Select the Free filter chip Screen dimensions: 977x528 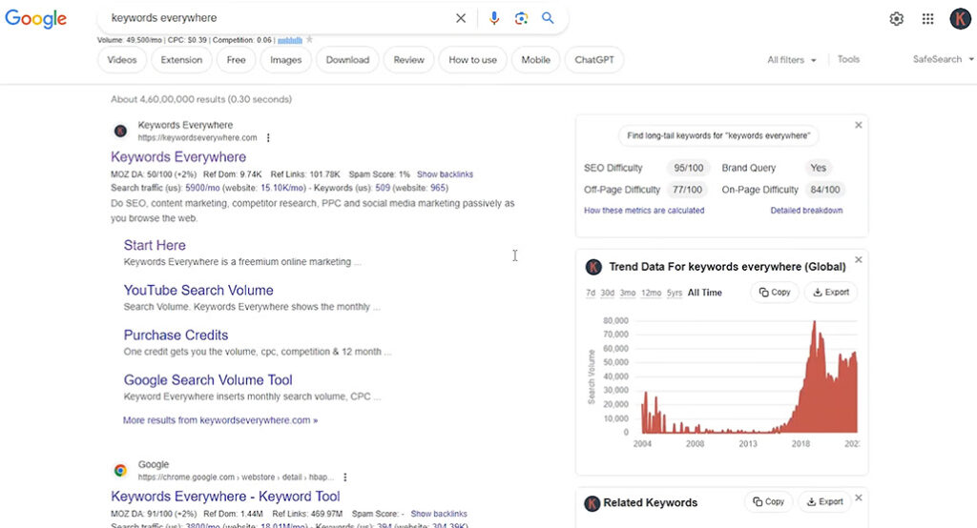tap(236, 60)
